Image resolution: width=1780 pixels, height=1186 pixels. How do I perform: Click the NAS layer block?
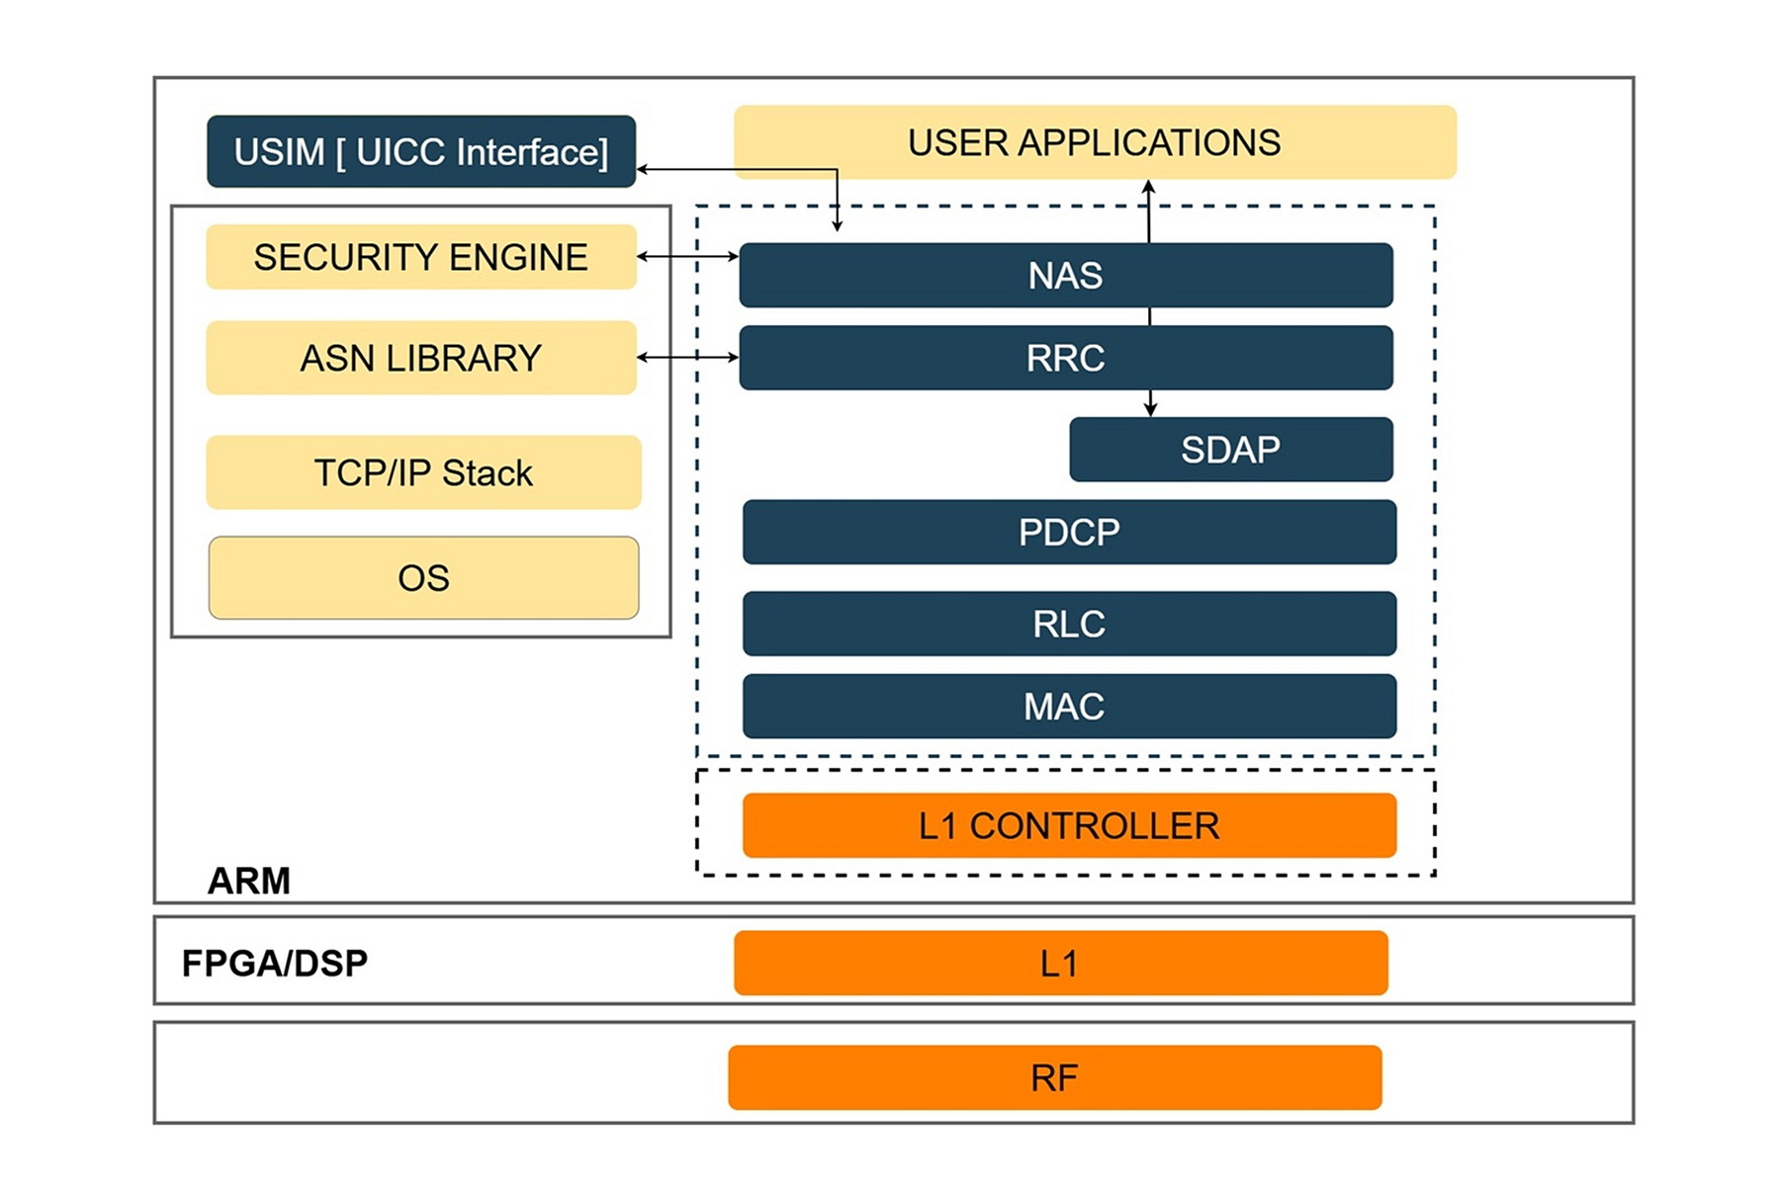coord(1066,275)
